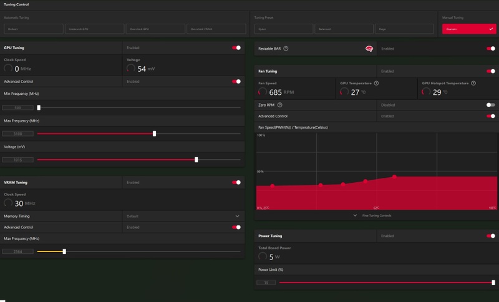Viewport: 499px width, 302px height.
Task: Click the VRAM Clock Speed gauge icon
Action: click(x=8, y=203)
